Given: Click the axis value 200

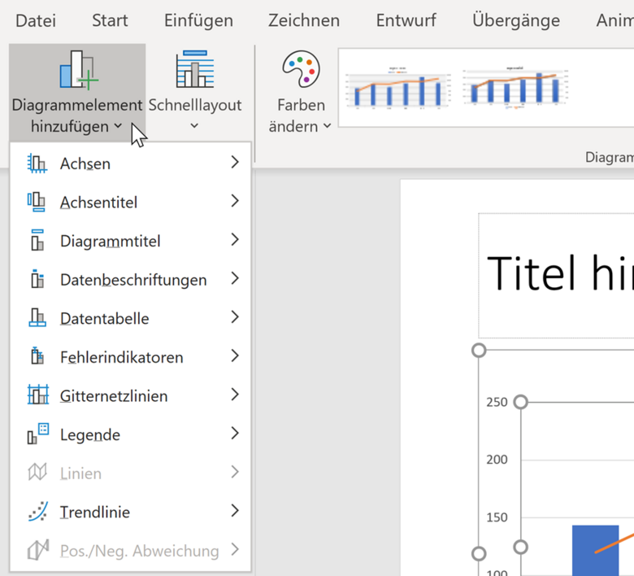Looking at the screenshot, I should pos(497,460).
